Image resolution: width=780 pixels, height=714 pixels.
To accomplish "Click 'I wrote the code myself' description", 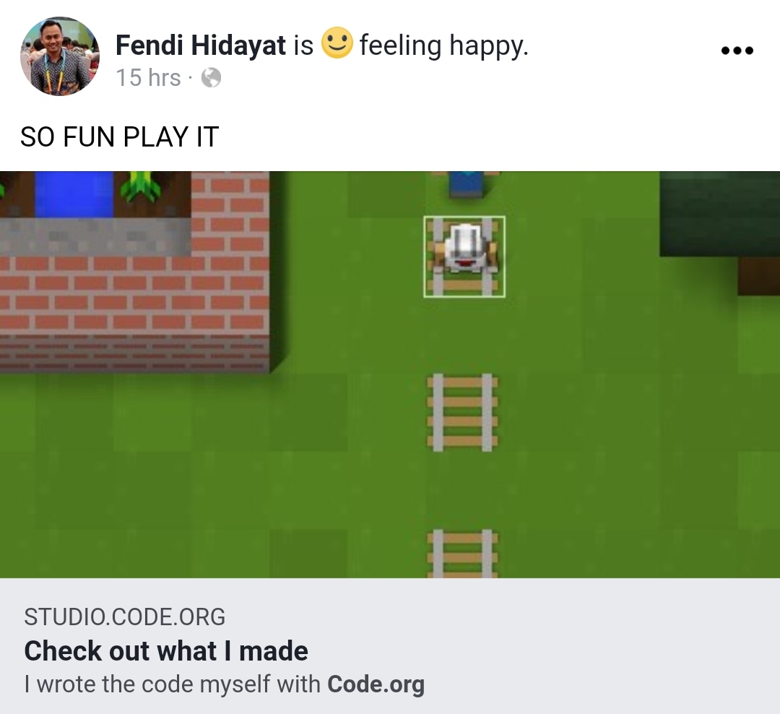I will coord(224,684).
